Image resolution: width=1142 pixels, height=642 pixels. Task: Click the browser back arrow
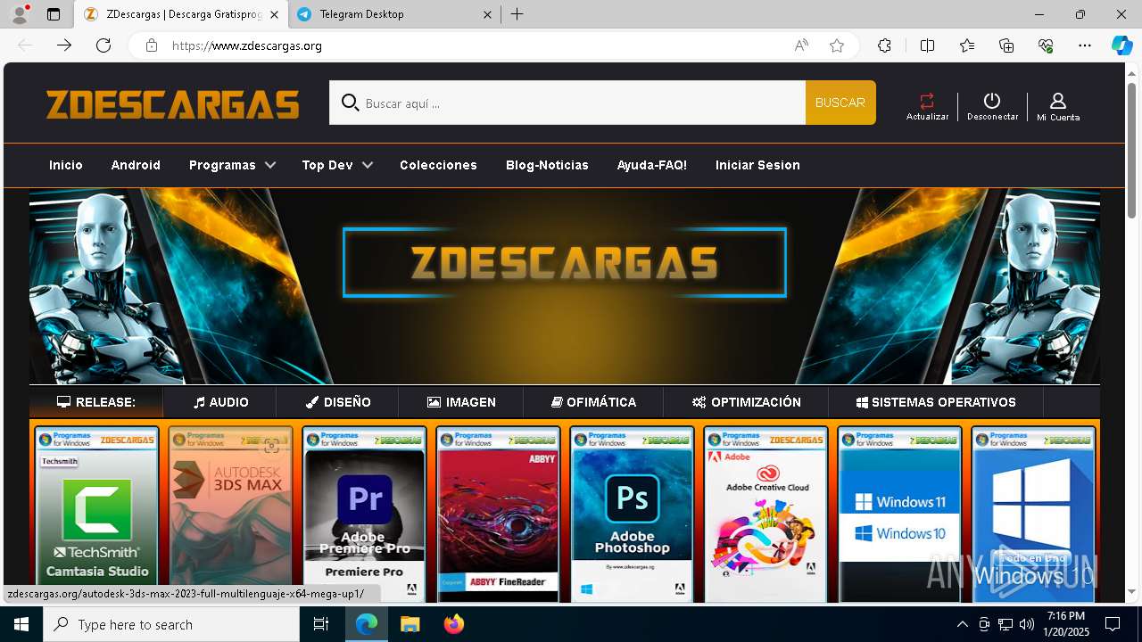pyautogui.click(x=25, y=45)
